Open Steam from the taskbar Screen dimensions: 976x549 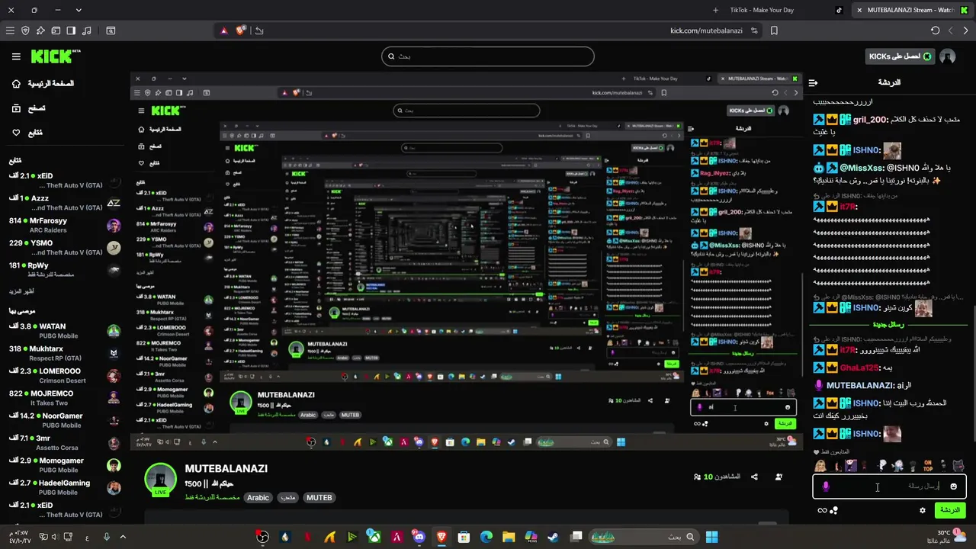tap(553, 537)
